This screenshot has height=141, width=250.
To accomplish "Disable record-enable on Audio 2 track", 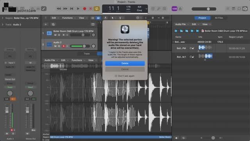I will tap(63, 46).
